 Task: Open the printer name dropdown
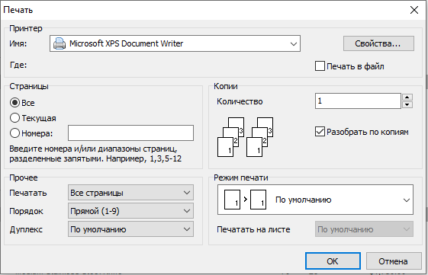coord(175,43)
